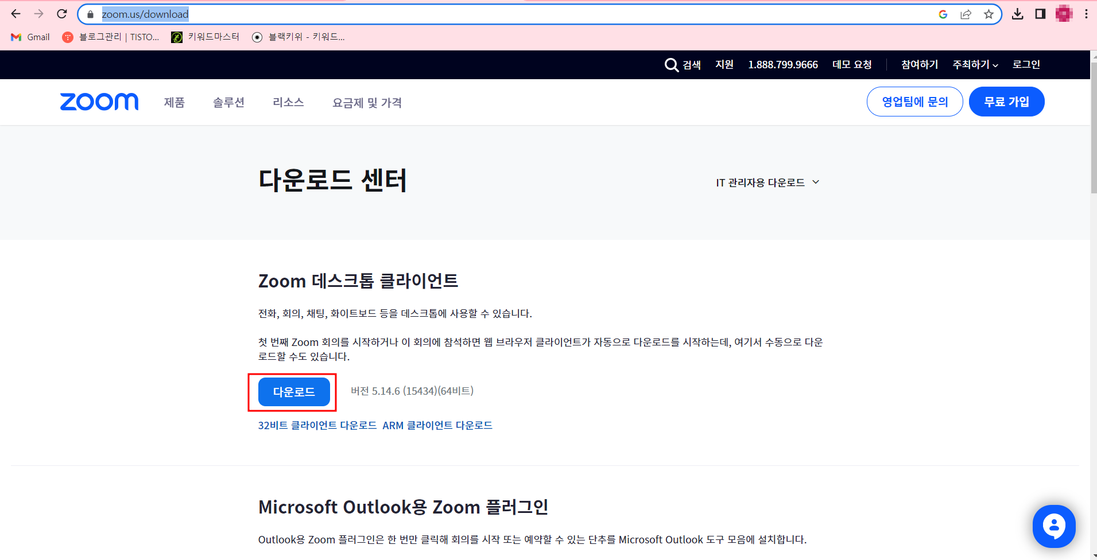The height and width of the screenshot is (560, 1097).
Task: Click the browser back arrow
Action: tap(15, 14)
